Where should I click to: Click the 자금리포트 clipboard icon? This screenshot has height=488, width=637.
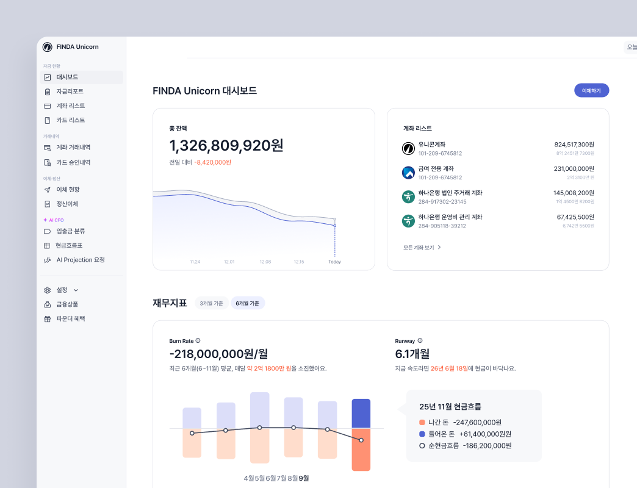click(48, 91)
